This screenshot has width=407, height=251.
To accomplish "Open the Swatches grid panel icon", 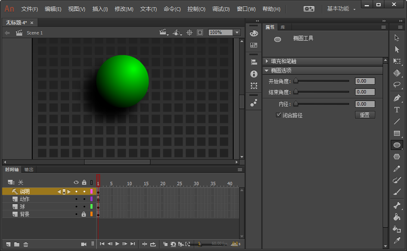I will pyautogui.click(x=254, y=45).
